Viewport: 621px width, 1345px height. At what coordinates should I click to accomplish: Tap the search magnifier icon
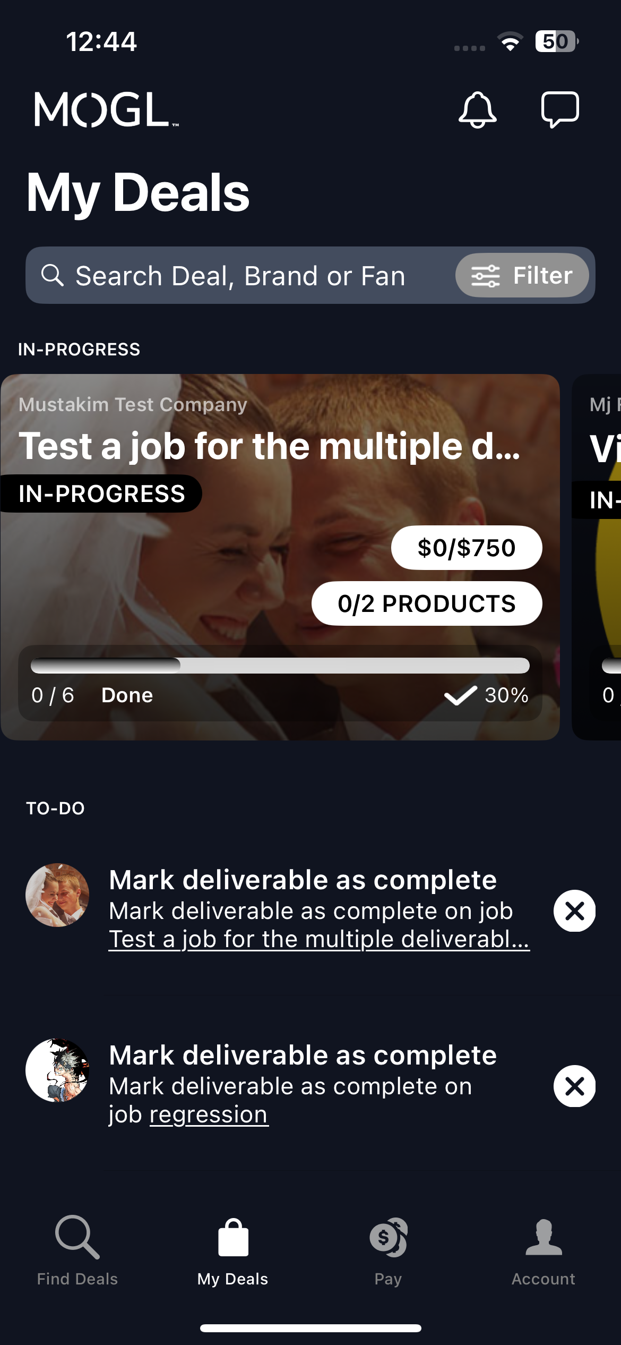coord(53,275)
